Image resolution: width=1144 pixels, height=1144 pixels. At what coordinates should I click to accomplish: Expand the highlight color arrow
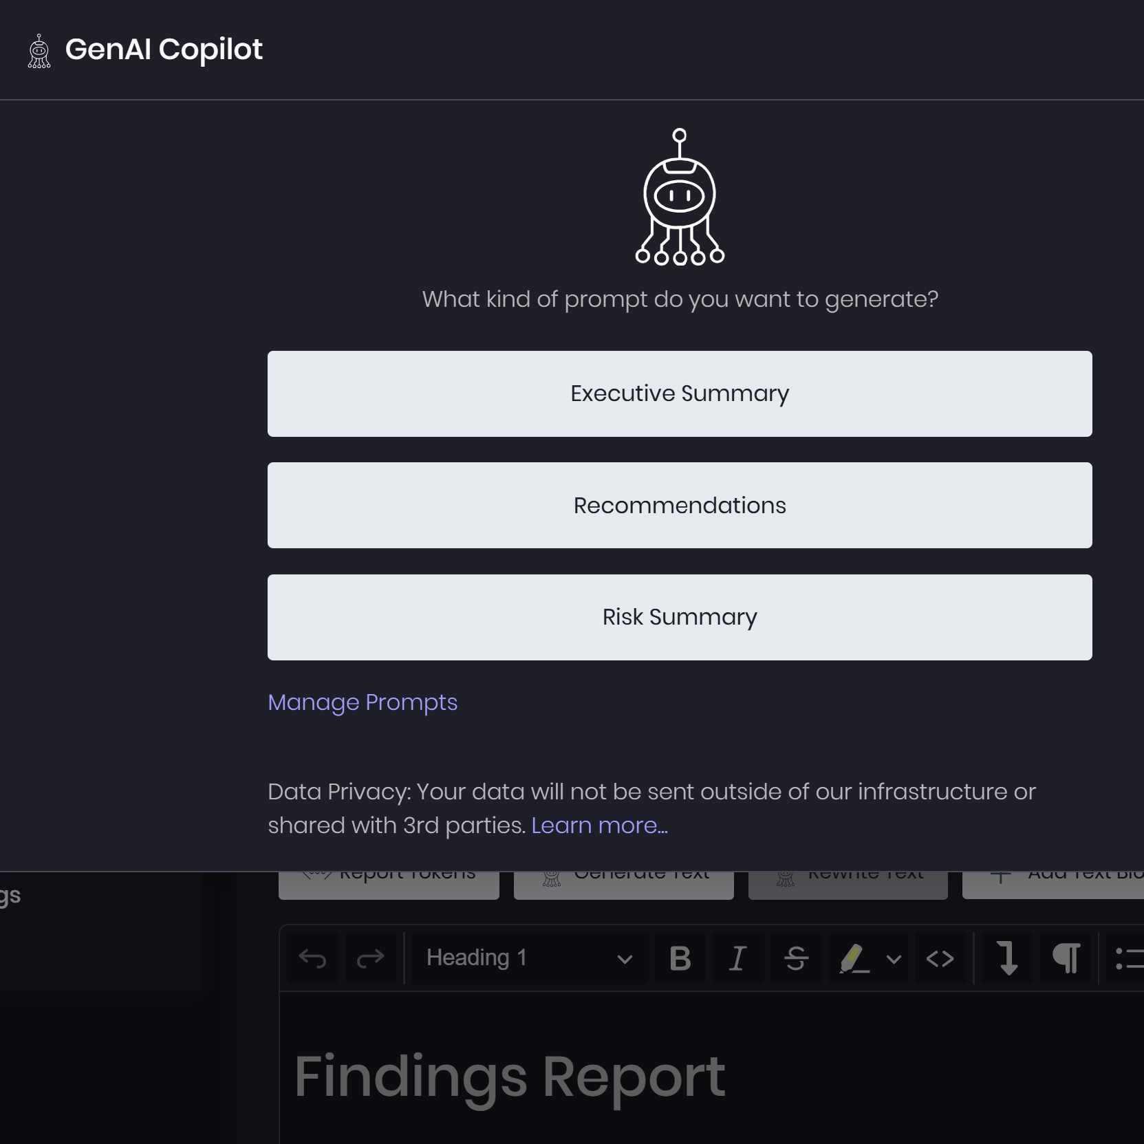pyautogui.click(x=894, y=959)
